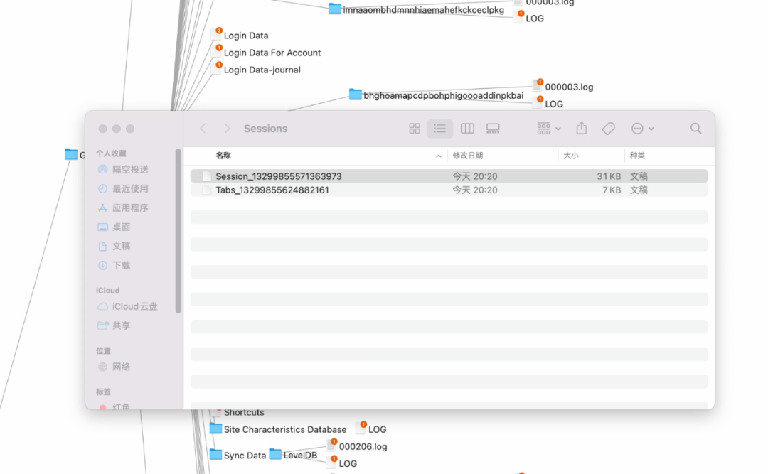Switch to column view
Image resolution: width=768 pixels, height=474 pixels.
click(x=467, y=129)
